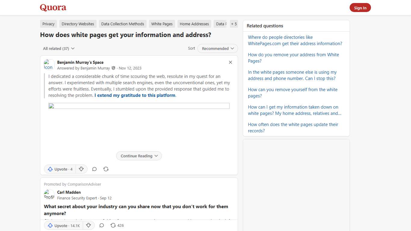Expand the Continue Reading section

point(139,156)
